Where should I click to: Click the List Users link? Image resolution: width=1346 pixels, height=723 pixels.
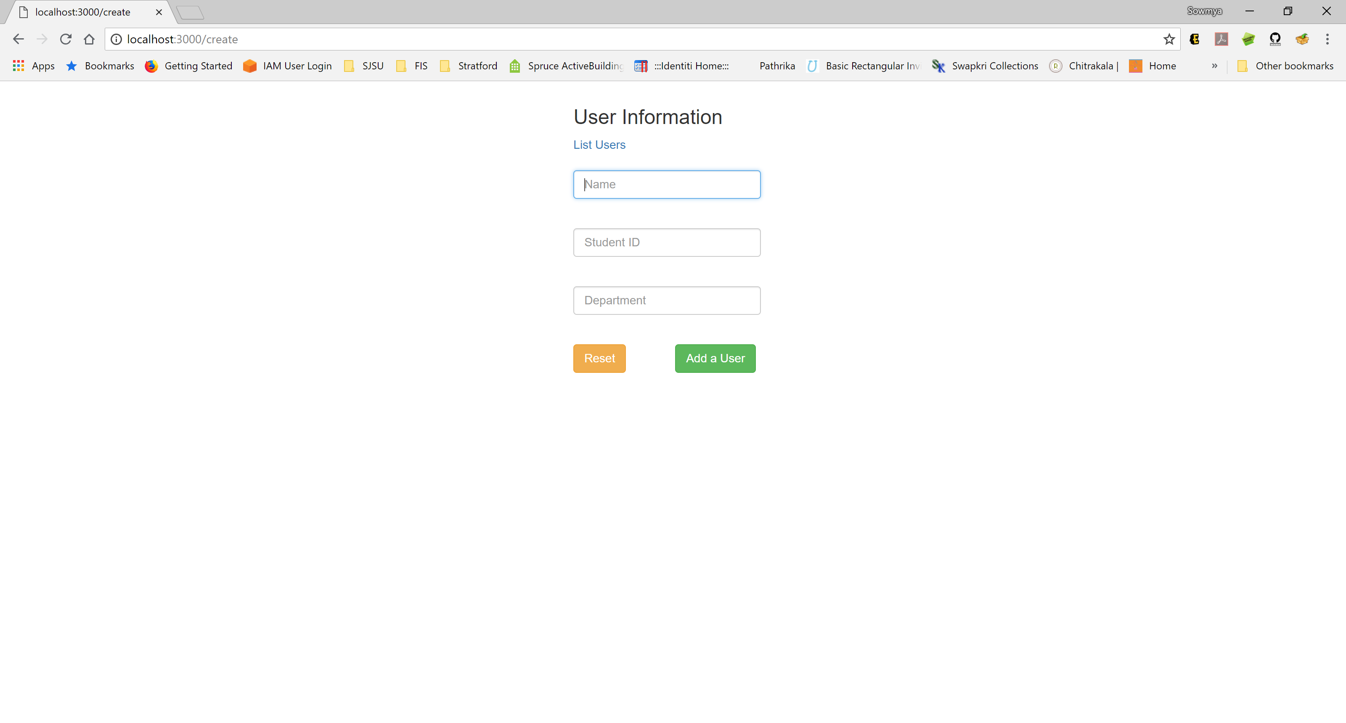coord(599,145)
